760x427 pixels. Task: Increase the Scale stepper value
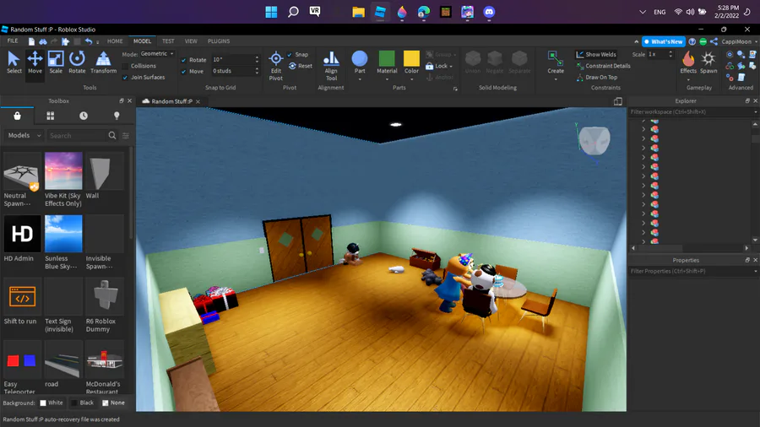pos(670,52)
